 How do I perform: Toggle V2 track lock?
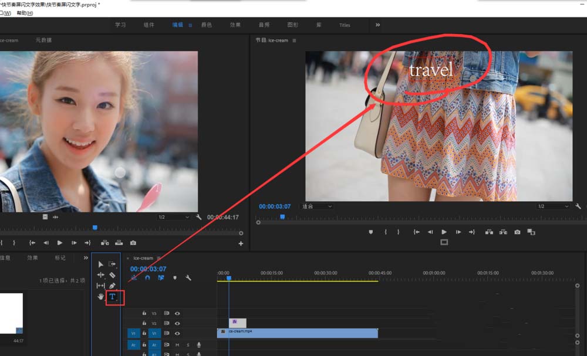point(144,323)
